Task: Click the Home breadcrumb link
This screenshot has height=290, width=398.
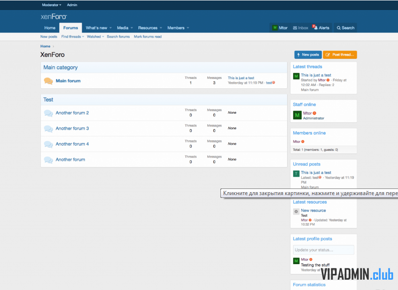Action: [45, 46]
